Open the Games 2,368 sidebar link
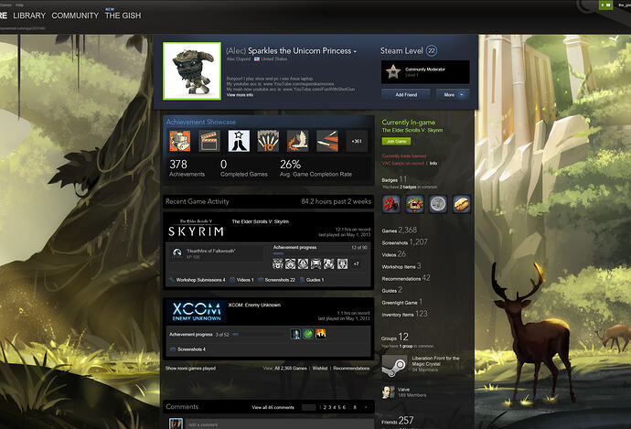The height and width of the screenshot is (429, 631). click(x=400, y=231)
